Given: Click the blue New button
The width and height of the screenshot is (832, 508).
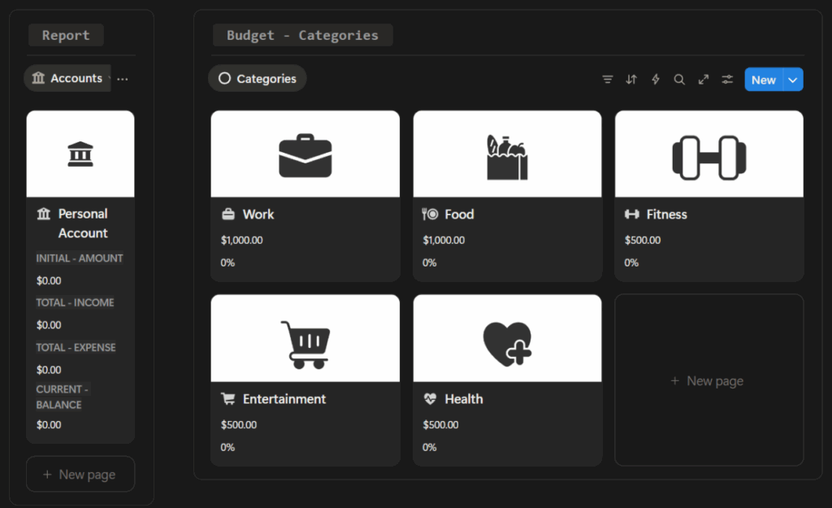Looking at the screenshot, I should click(764, 80).
